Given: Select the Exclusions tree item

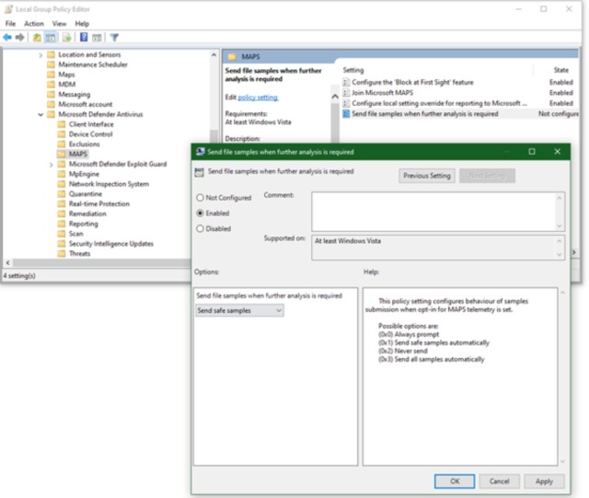Looking at the screenshot, I should tap(84, 145).
